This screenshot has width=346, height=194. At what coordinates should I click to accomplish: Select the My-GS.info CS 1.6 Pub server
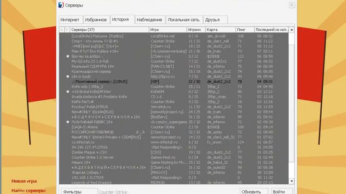point(174,61)
